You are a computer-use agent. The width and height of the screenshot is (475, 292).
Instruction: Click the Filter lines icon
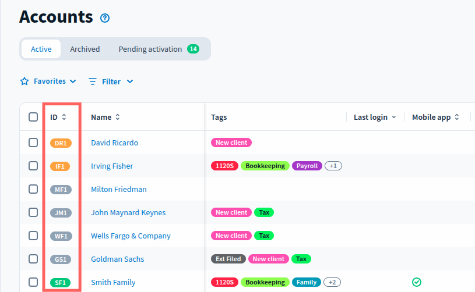[x=93, y=81]
